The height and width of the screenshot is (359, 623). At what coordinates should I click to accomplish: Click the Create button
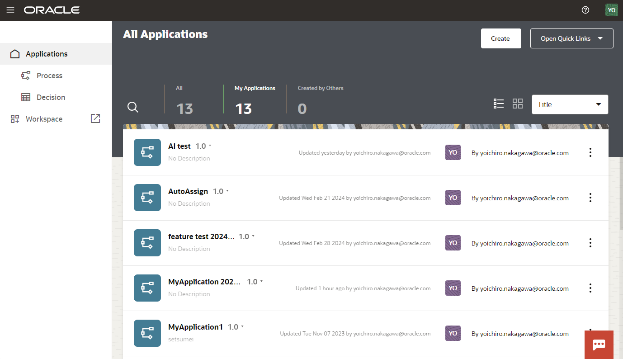500,38
